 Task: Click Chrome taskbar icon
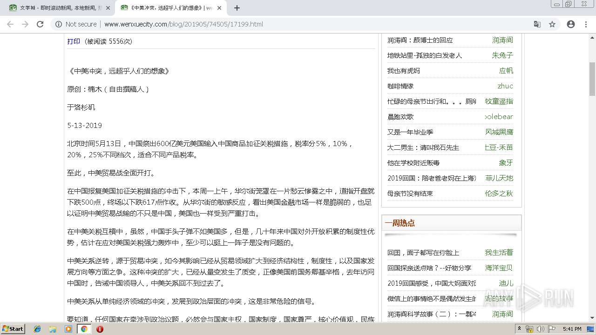click(x=84, y=329)
